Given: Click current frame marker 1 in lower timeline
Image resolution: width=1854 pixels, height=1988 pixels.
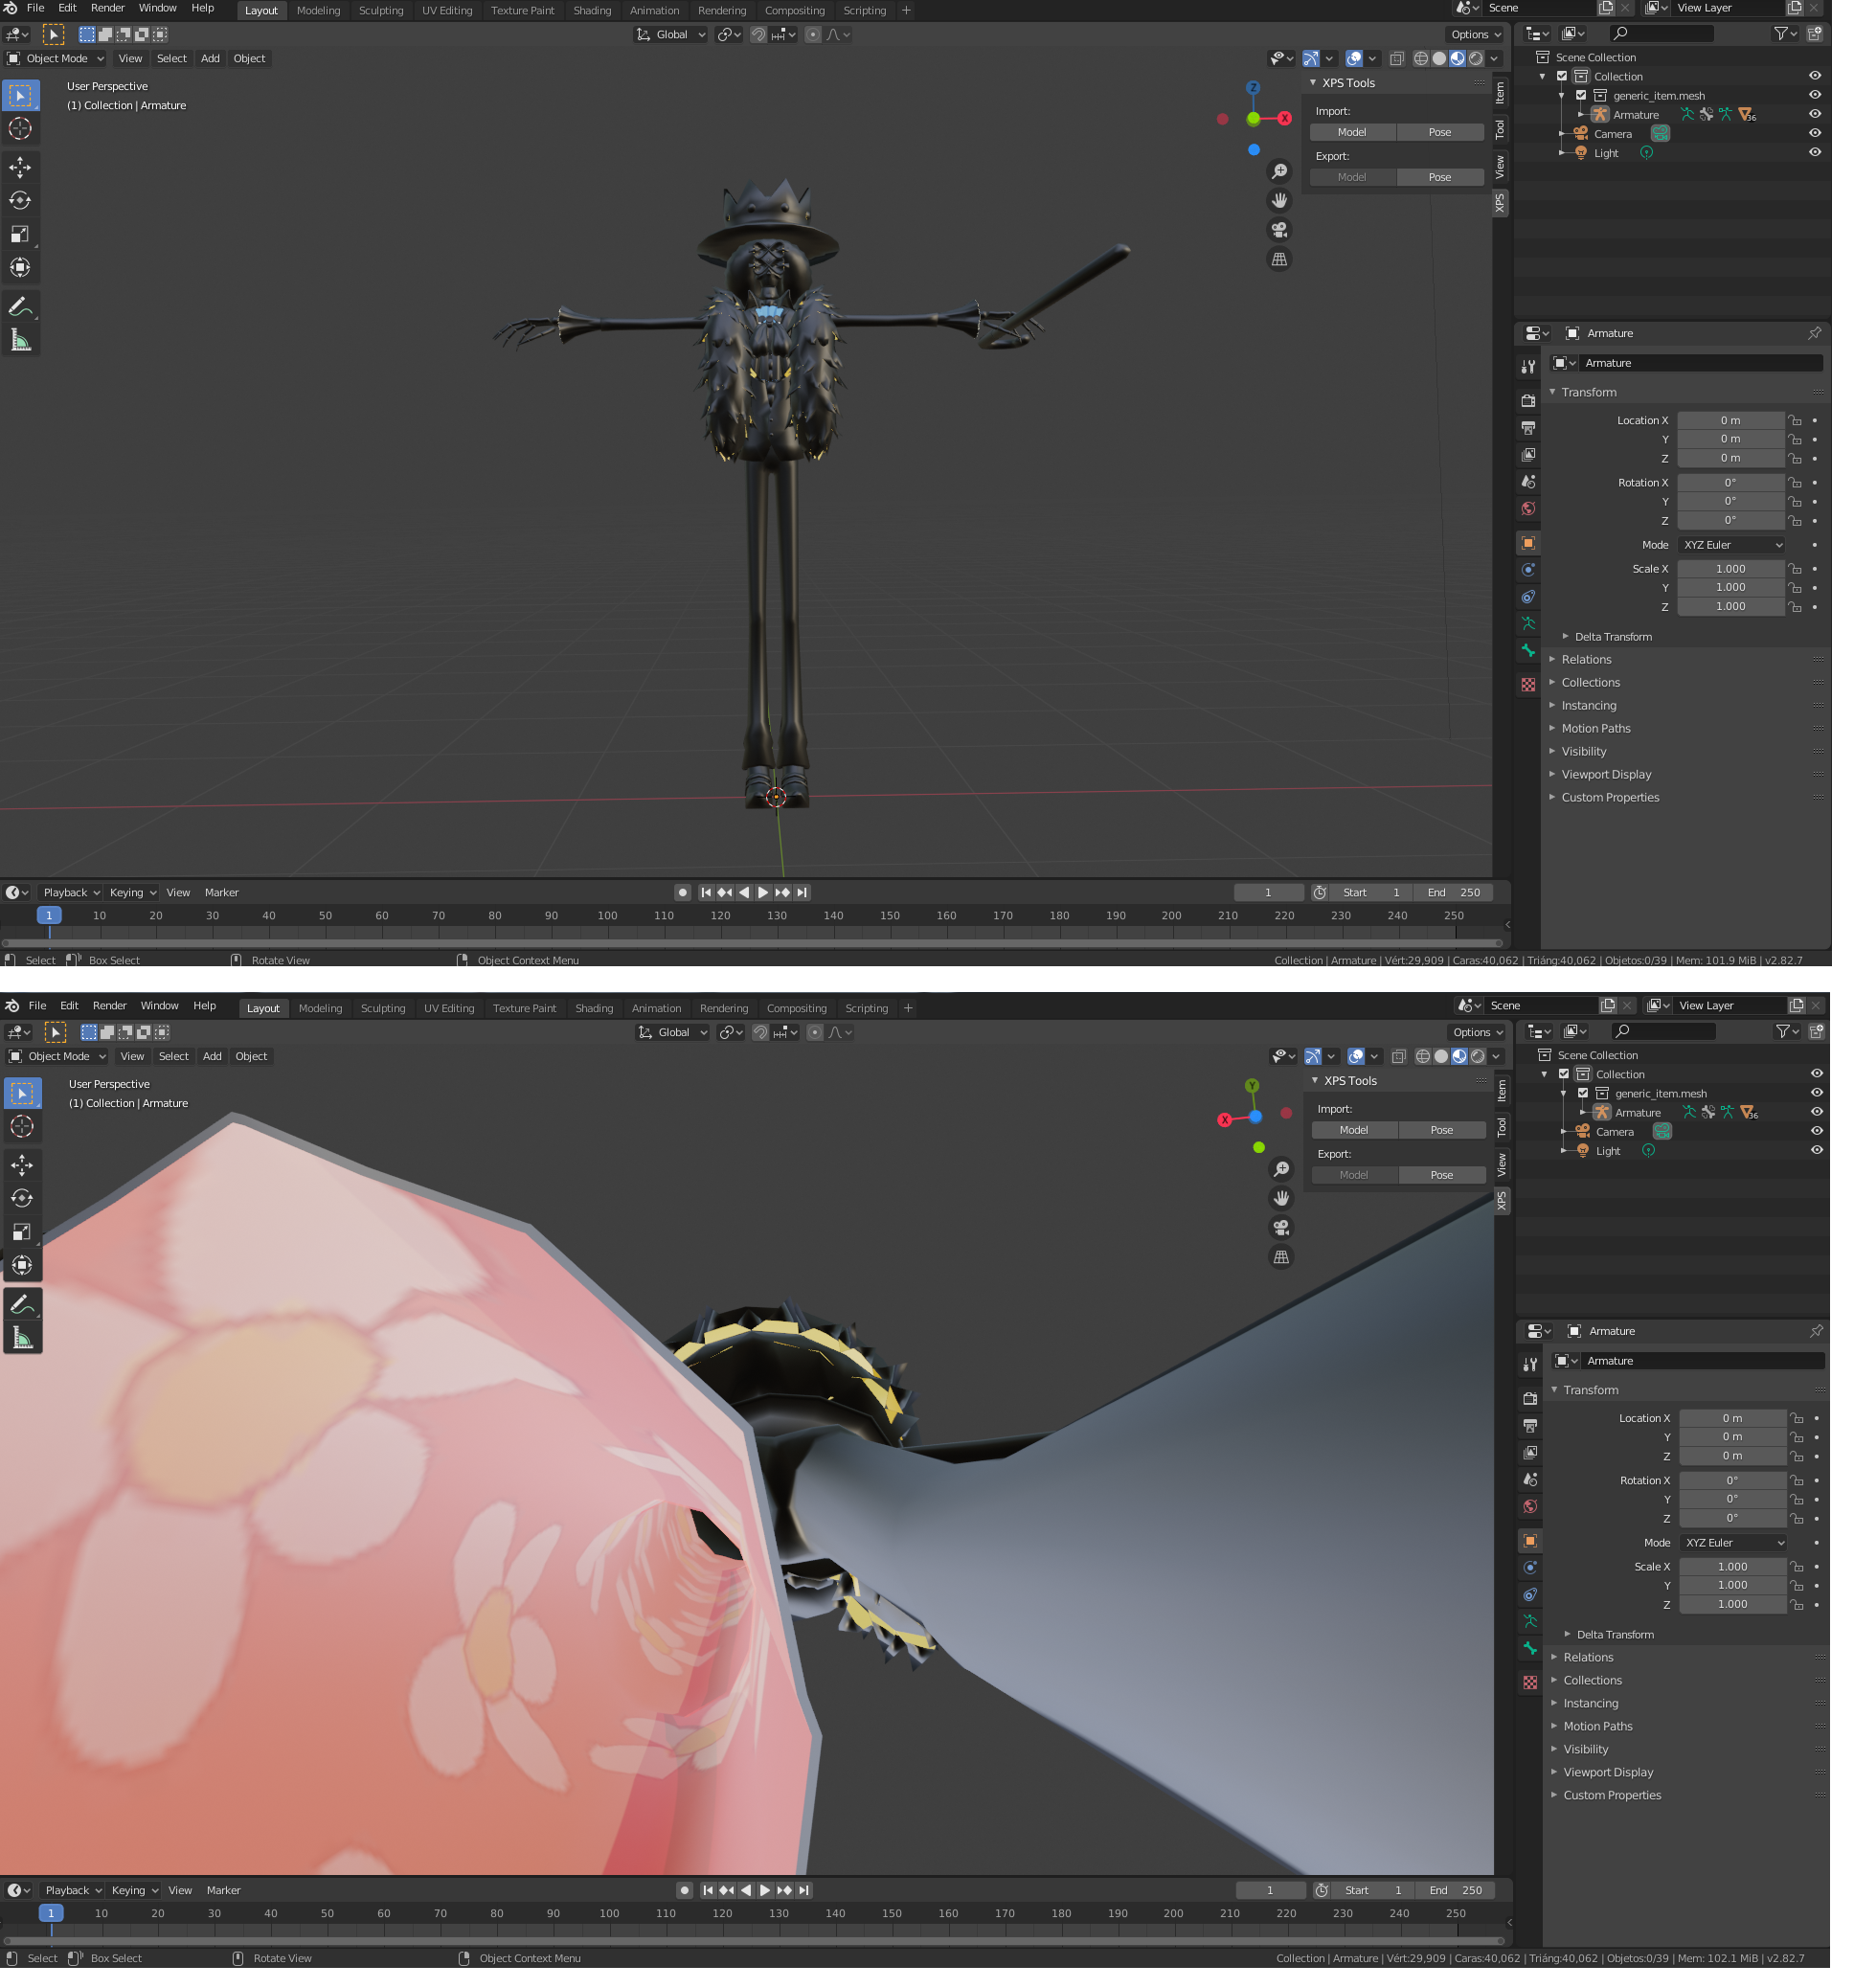Looking at the screenshot, I should [x=51, y=1914].
